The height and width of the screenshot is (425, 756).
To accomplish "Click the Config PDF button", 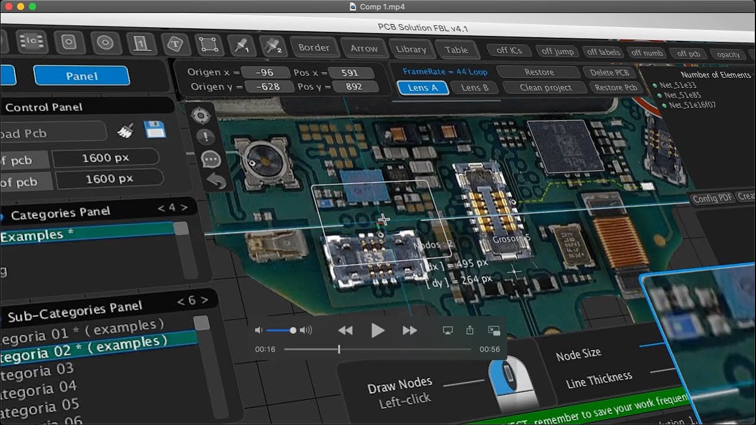I will coord(712,198).
